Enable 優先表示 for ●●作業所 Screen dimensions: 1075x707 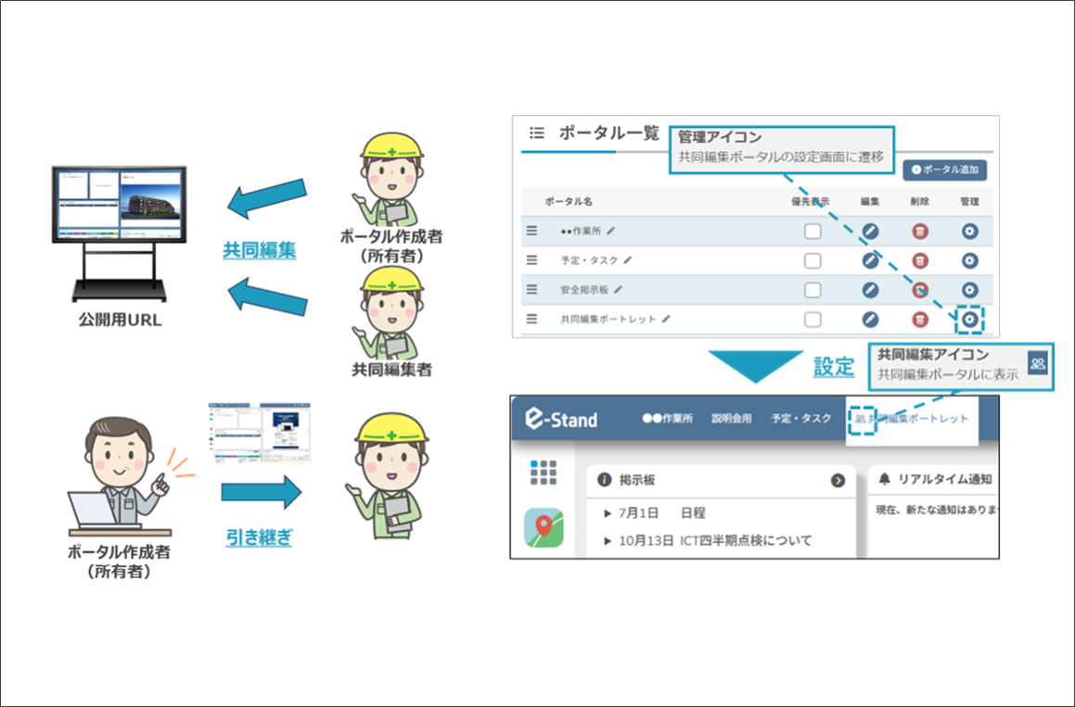point(813,231)
